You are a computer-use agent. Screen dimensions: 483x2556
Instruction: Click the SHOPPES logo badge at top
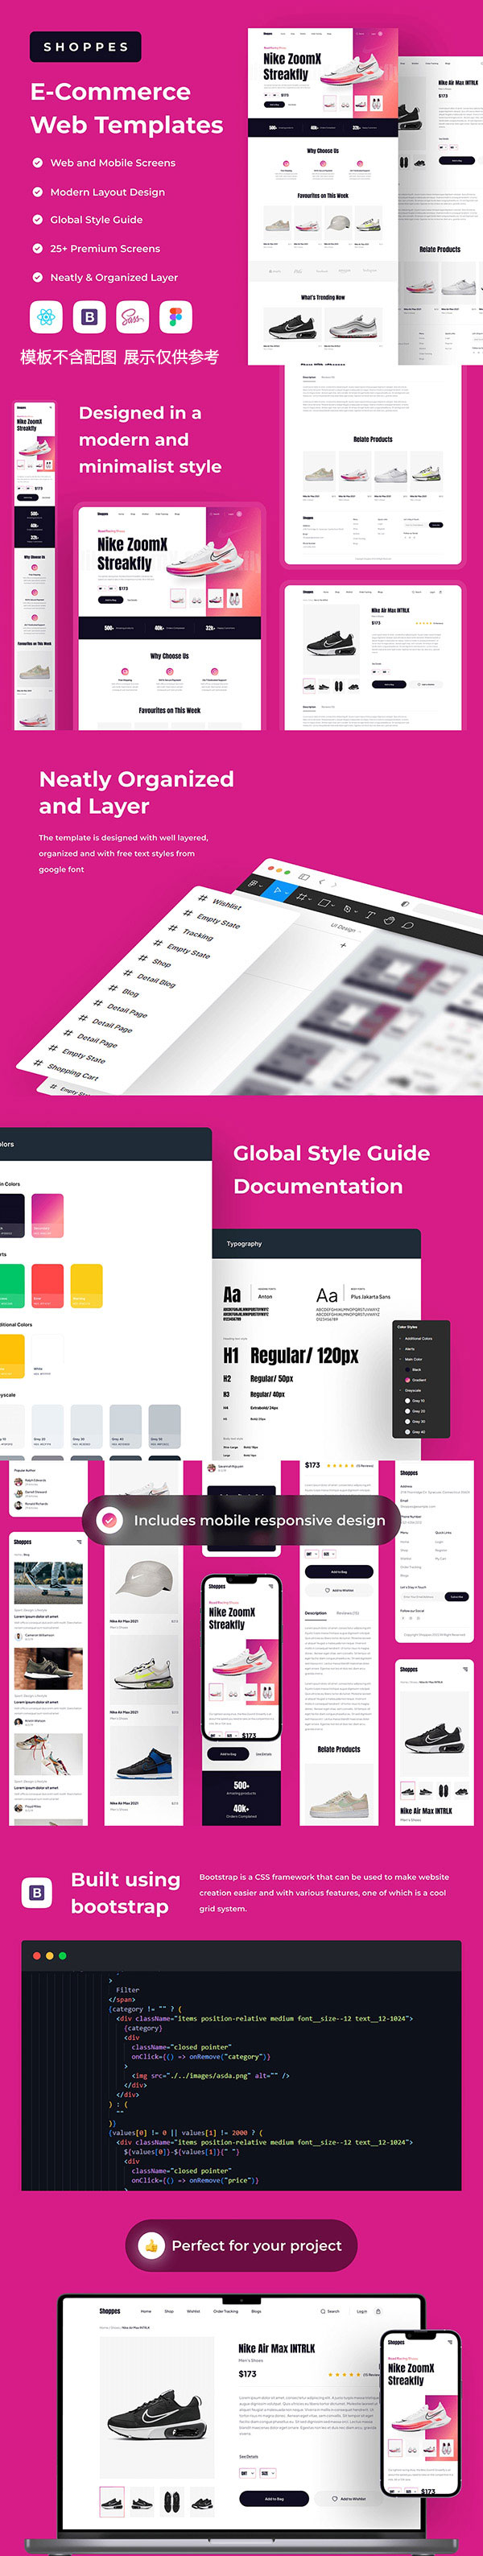[85, 47]
